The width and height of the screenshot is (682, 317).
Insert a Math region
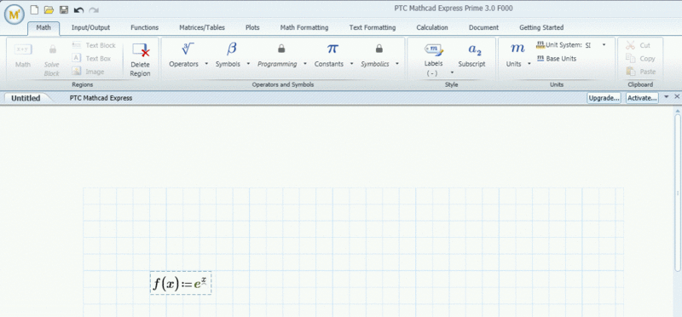(23, 55)
